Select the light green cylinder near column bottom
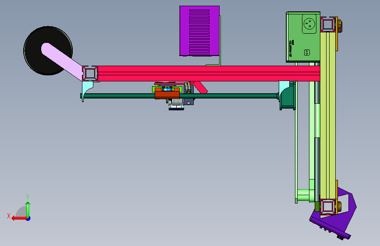380x246 pixels. [x=303, y=196]
